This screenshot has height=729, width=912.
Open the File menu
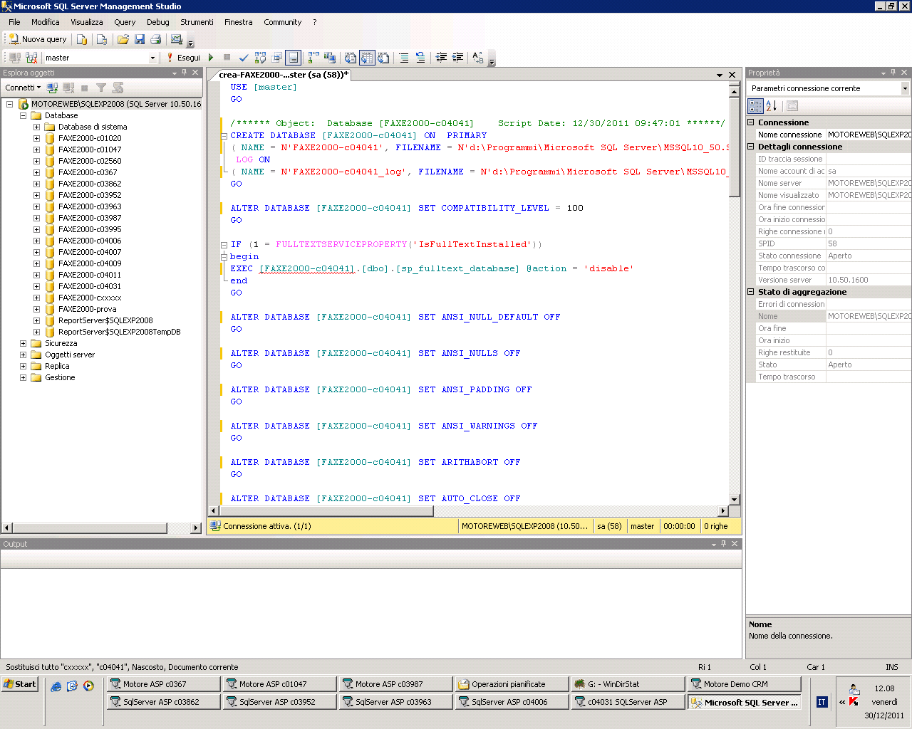[x=14, y=22]
